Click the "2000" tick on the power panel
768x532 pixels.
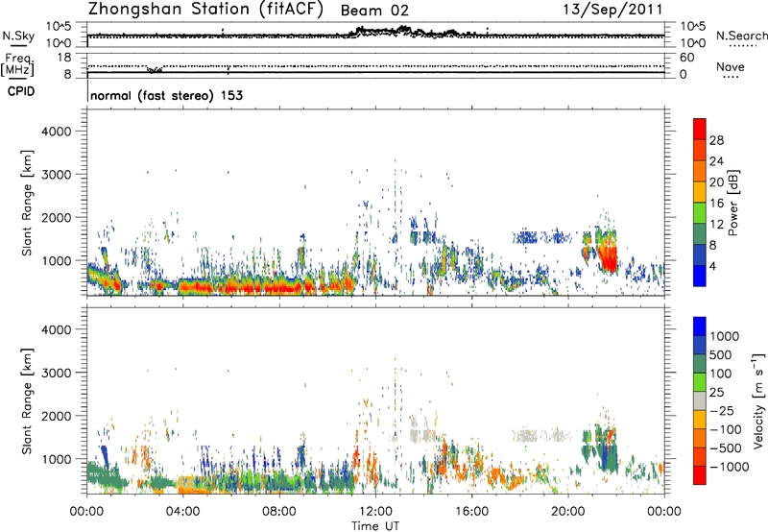coord(56,217)
